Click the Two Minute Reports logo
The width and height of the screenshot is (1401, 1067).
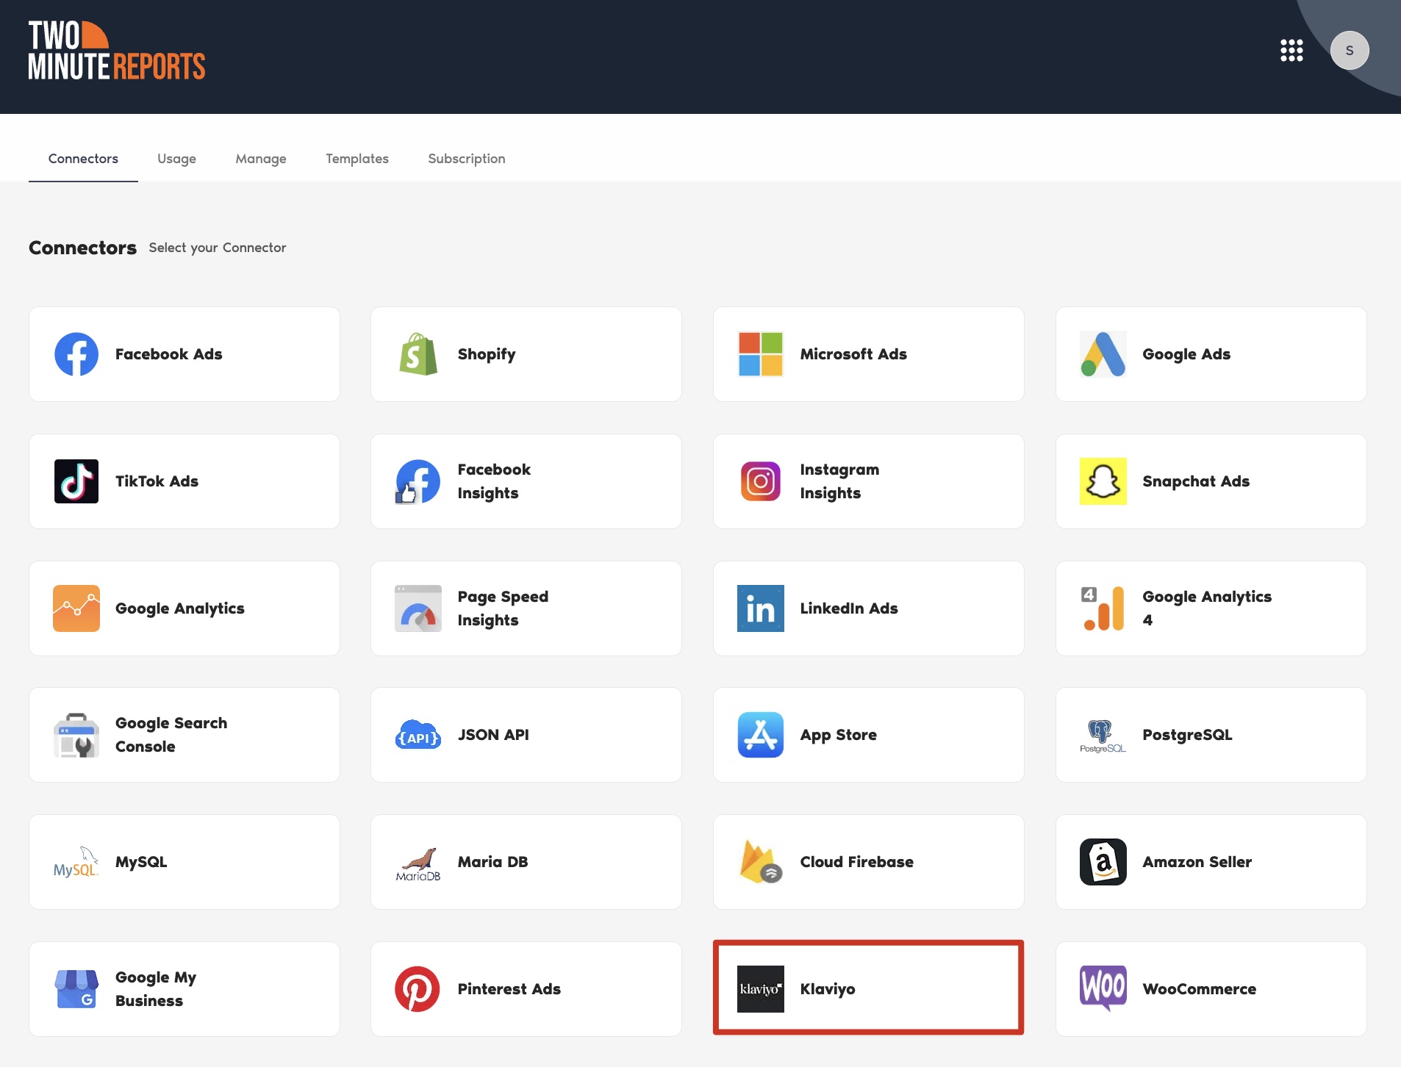click(117, 50)
